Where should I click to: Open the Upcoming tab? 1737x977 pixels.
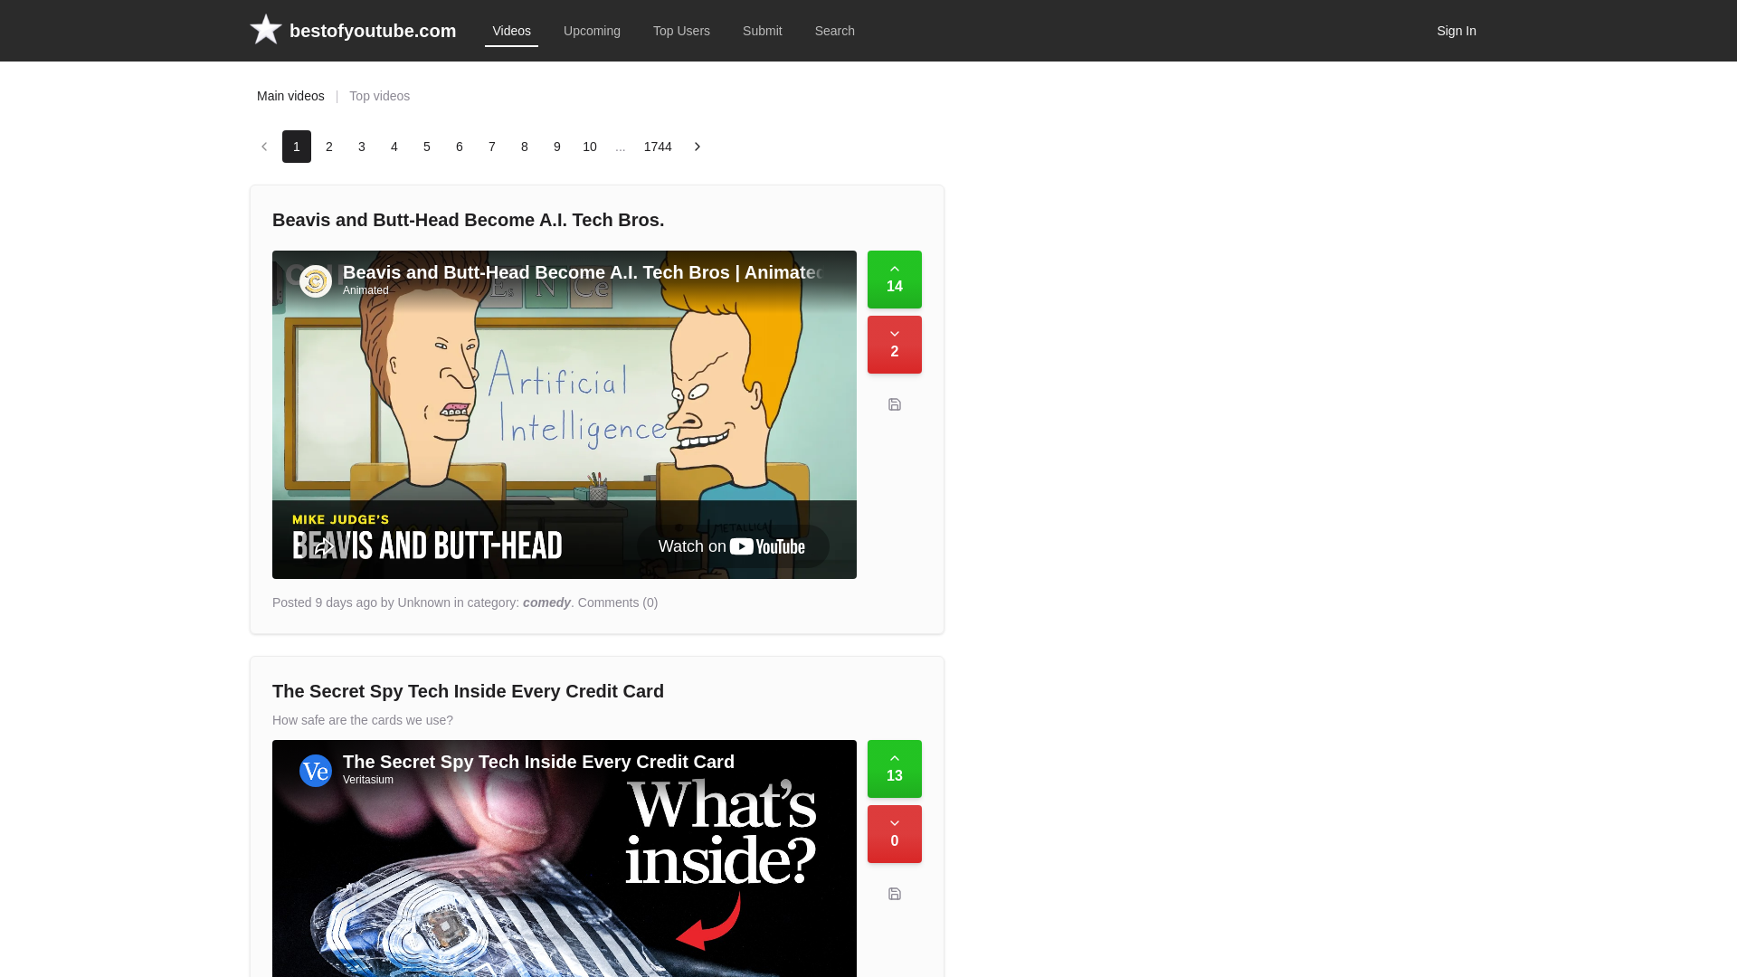592,31
